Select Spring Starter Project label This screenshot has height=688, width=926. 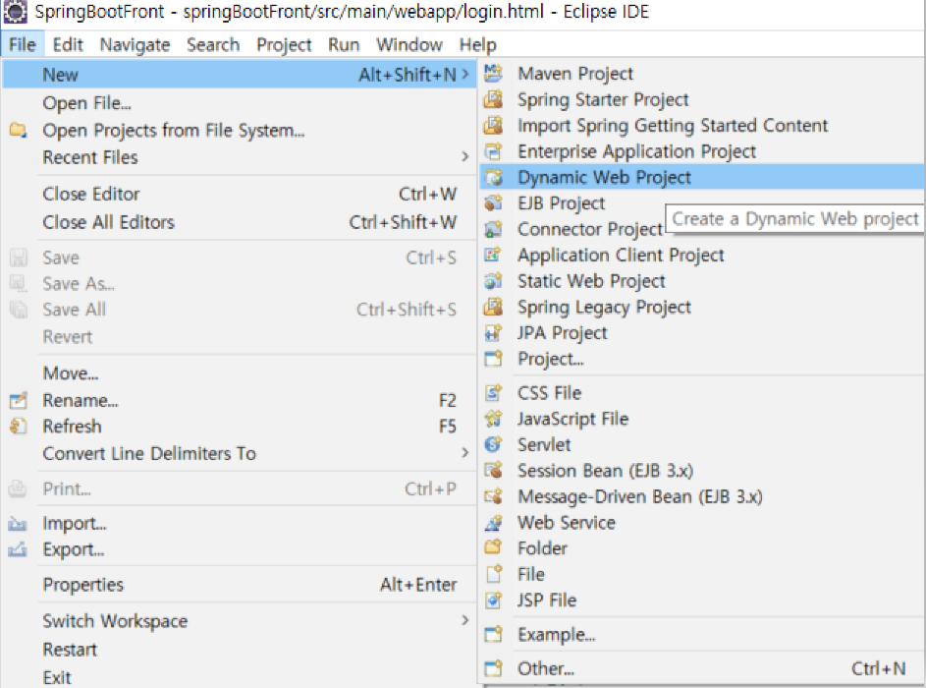[603, 99]
